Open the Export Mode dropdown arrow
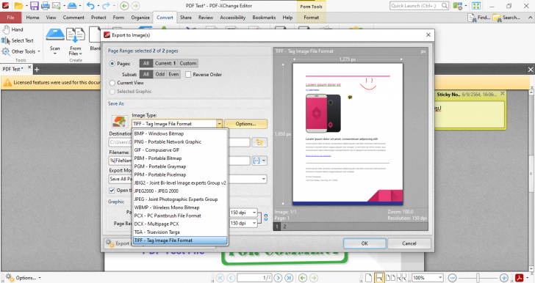The height and width of the screenshot is (283, 535). [263, 179]
